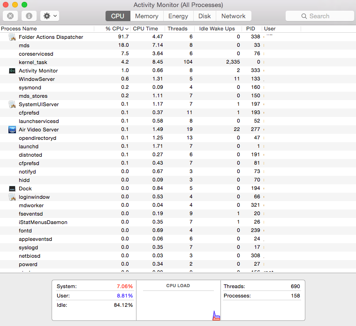Select the mdworker process row
Viewport: 356px width, 326px height.
pos(178,205)
